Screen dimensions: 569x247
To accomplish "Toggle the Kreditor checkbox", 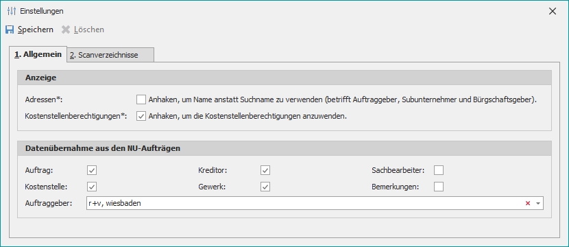I will pyautogui.click(x=265, y=170).
